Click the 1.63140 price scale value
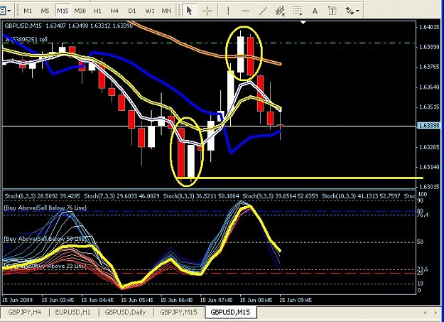Screen dimensions: 444x322 click(429, 167)
